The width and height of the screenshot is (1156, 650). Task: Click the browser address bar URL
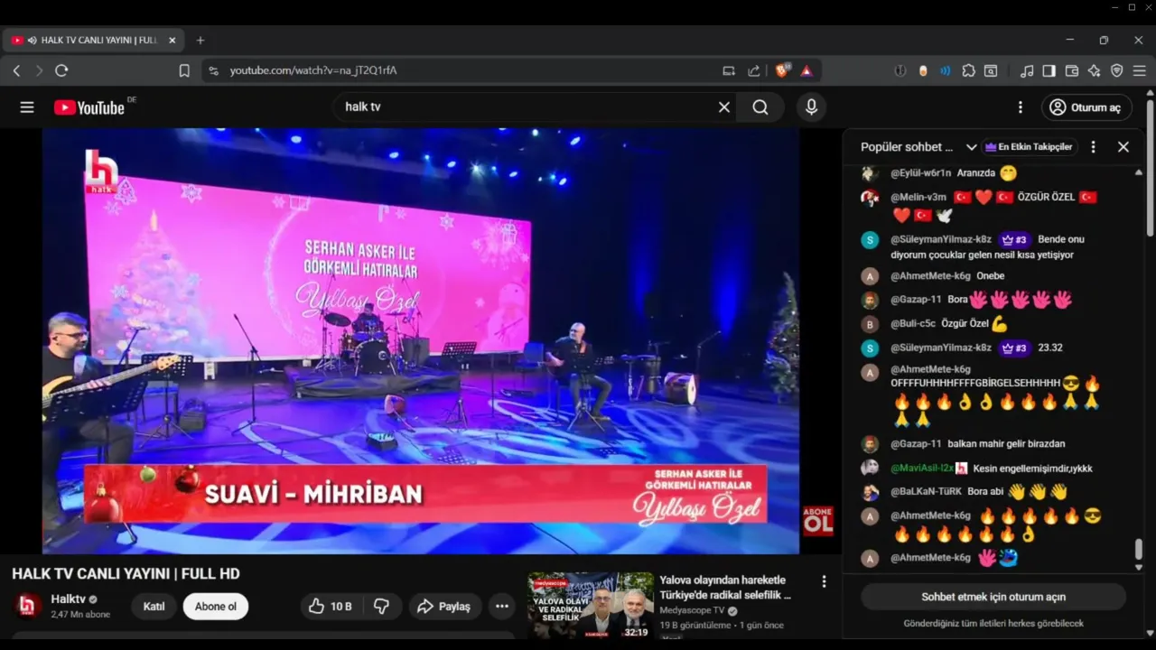tap(313, 70)
